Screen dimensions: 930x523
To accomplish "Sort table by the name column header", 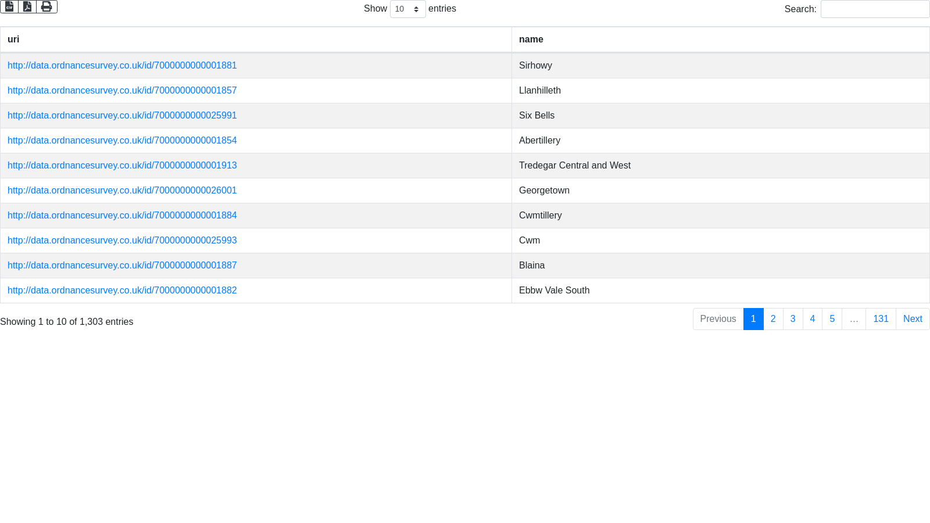I will pos(531,40).
